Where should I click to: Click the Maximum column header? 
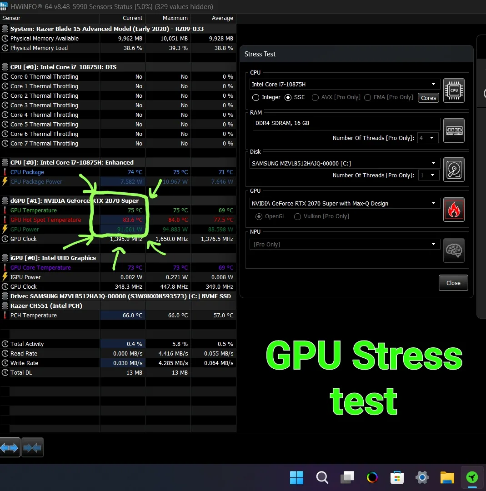[x=168, y=18]
